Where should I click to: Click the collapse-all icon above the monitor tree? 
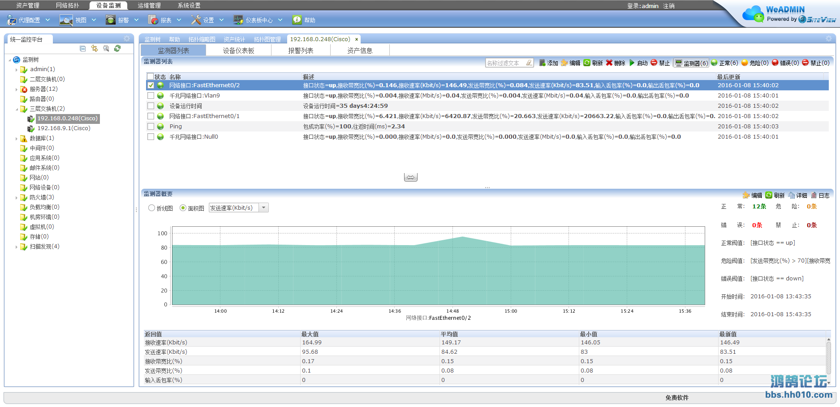[82, 48]
